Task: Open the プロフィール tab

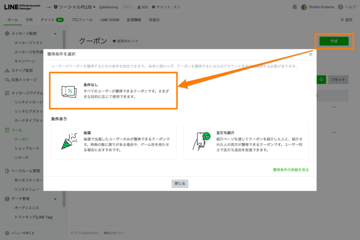Action: pos(82,20)
